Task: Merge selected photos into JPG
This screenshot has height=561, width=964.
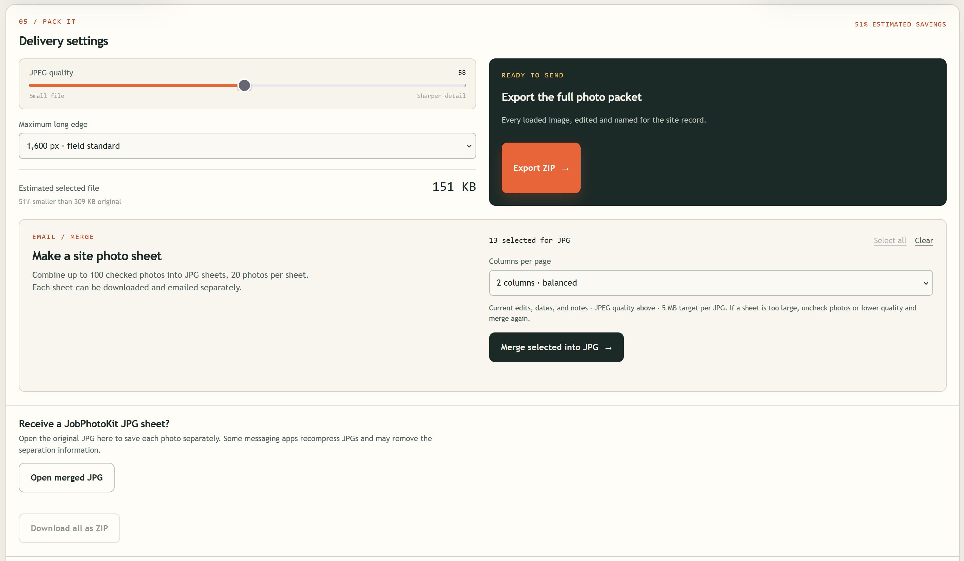Action: (x=556, y=347)
